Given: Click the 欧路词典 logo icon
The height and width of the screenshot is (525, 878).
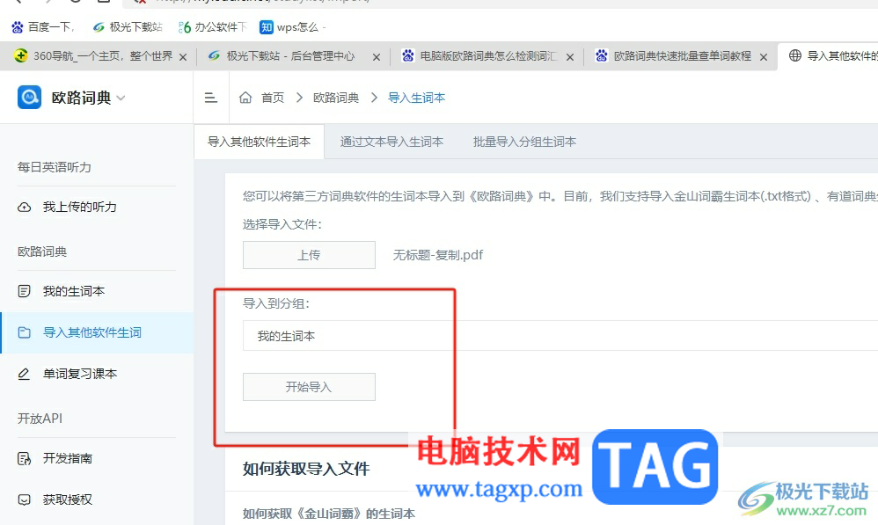Looking at the screenshot, I should tap(29, 98).
